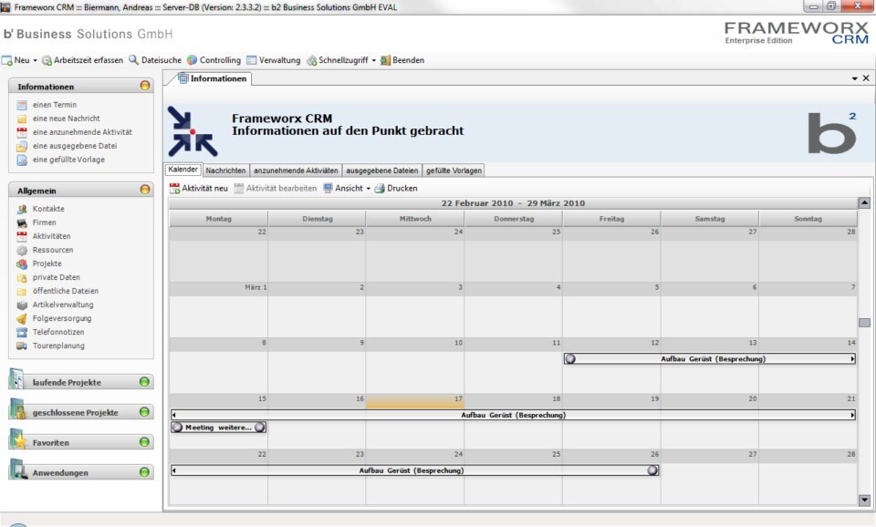Click the Neu toolbar icon
This screenshot has height=527, width=876.
coord(7,60)
